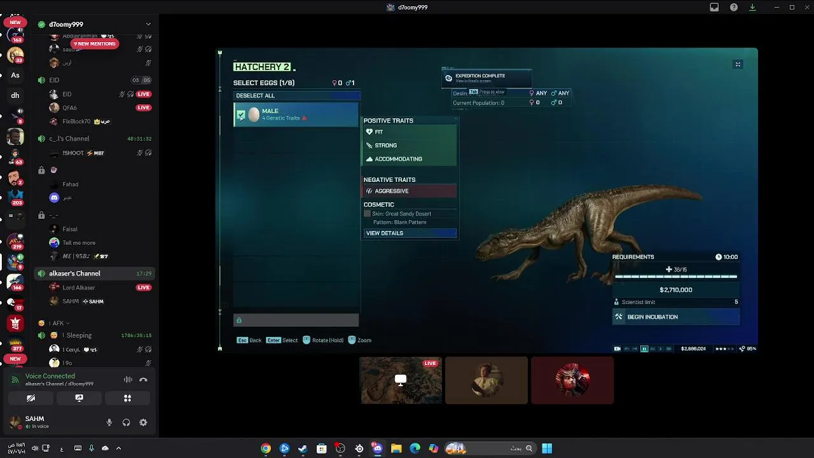
Task: Click the Back prompt in hatchery
Action: 249,340
